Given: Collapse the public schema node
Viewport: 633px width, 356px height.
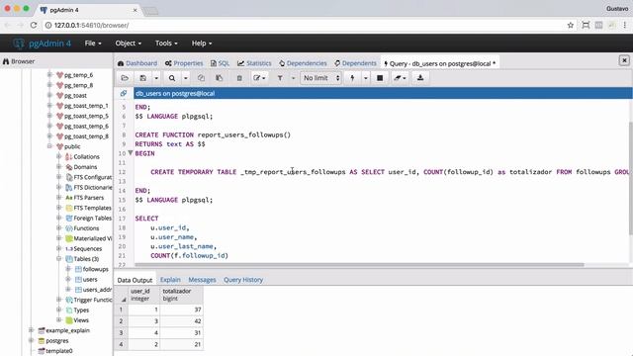Looking at the screenshot, I should 49,146.
